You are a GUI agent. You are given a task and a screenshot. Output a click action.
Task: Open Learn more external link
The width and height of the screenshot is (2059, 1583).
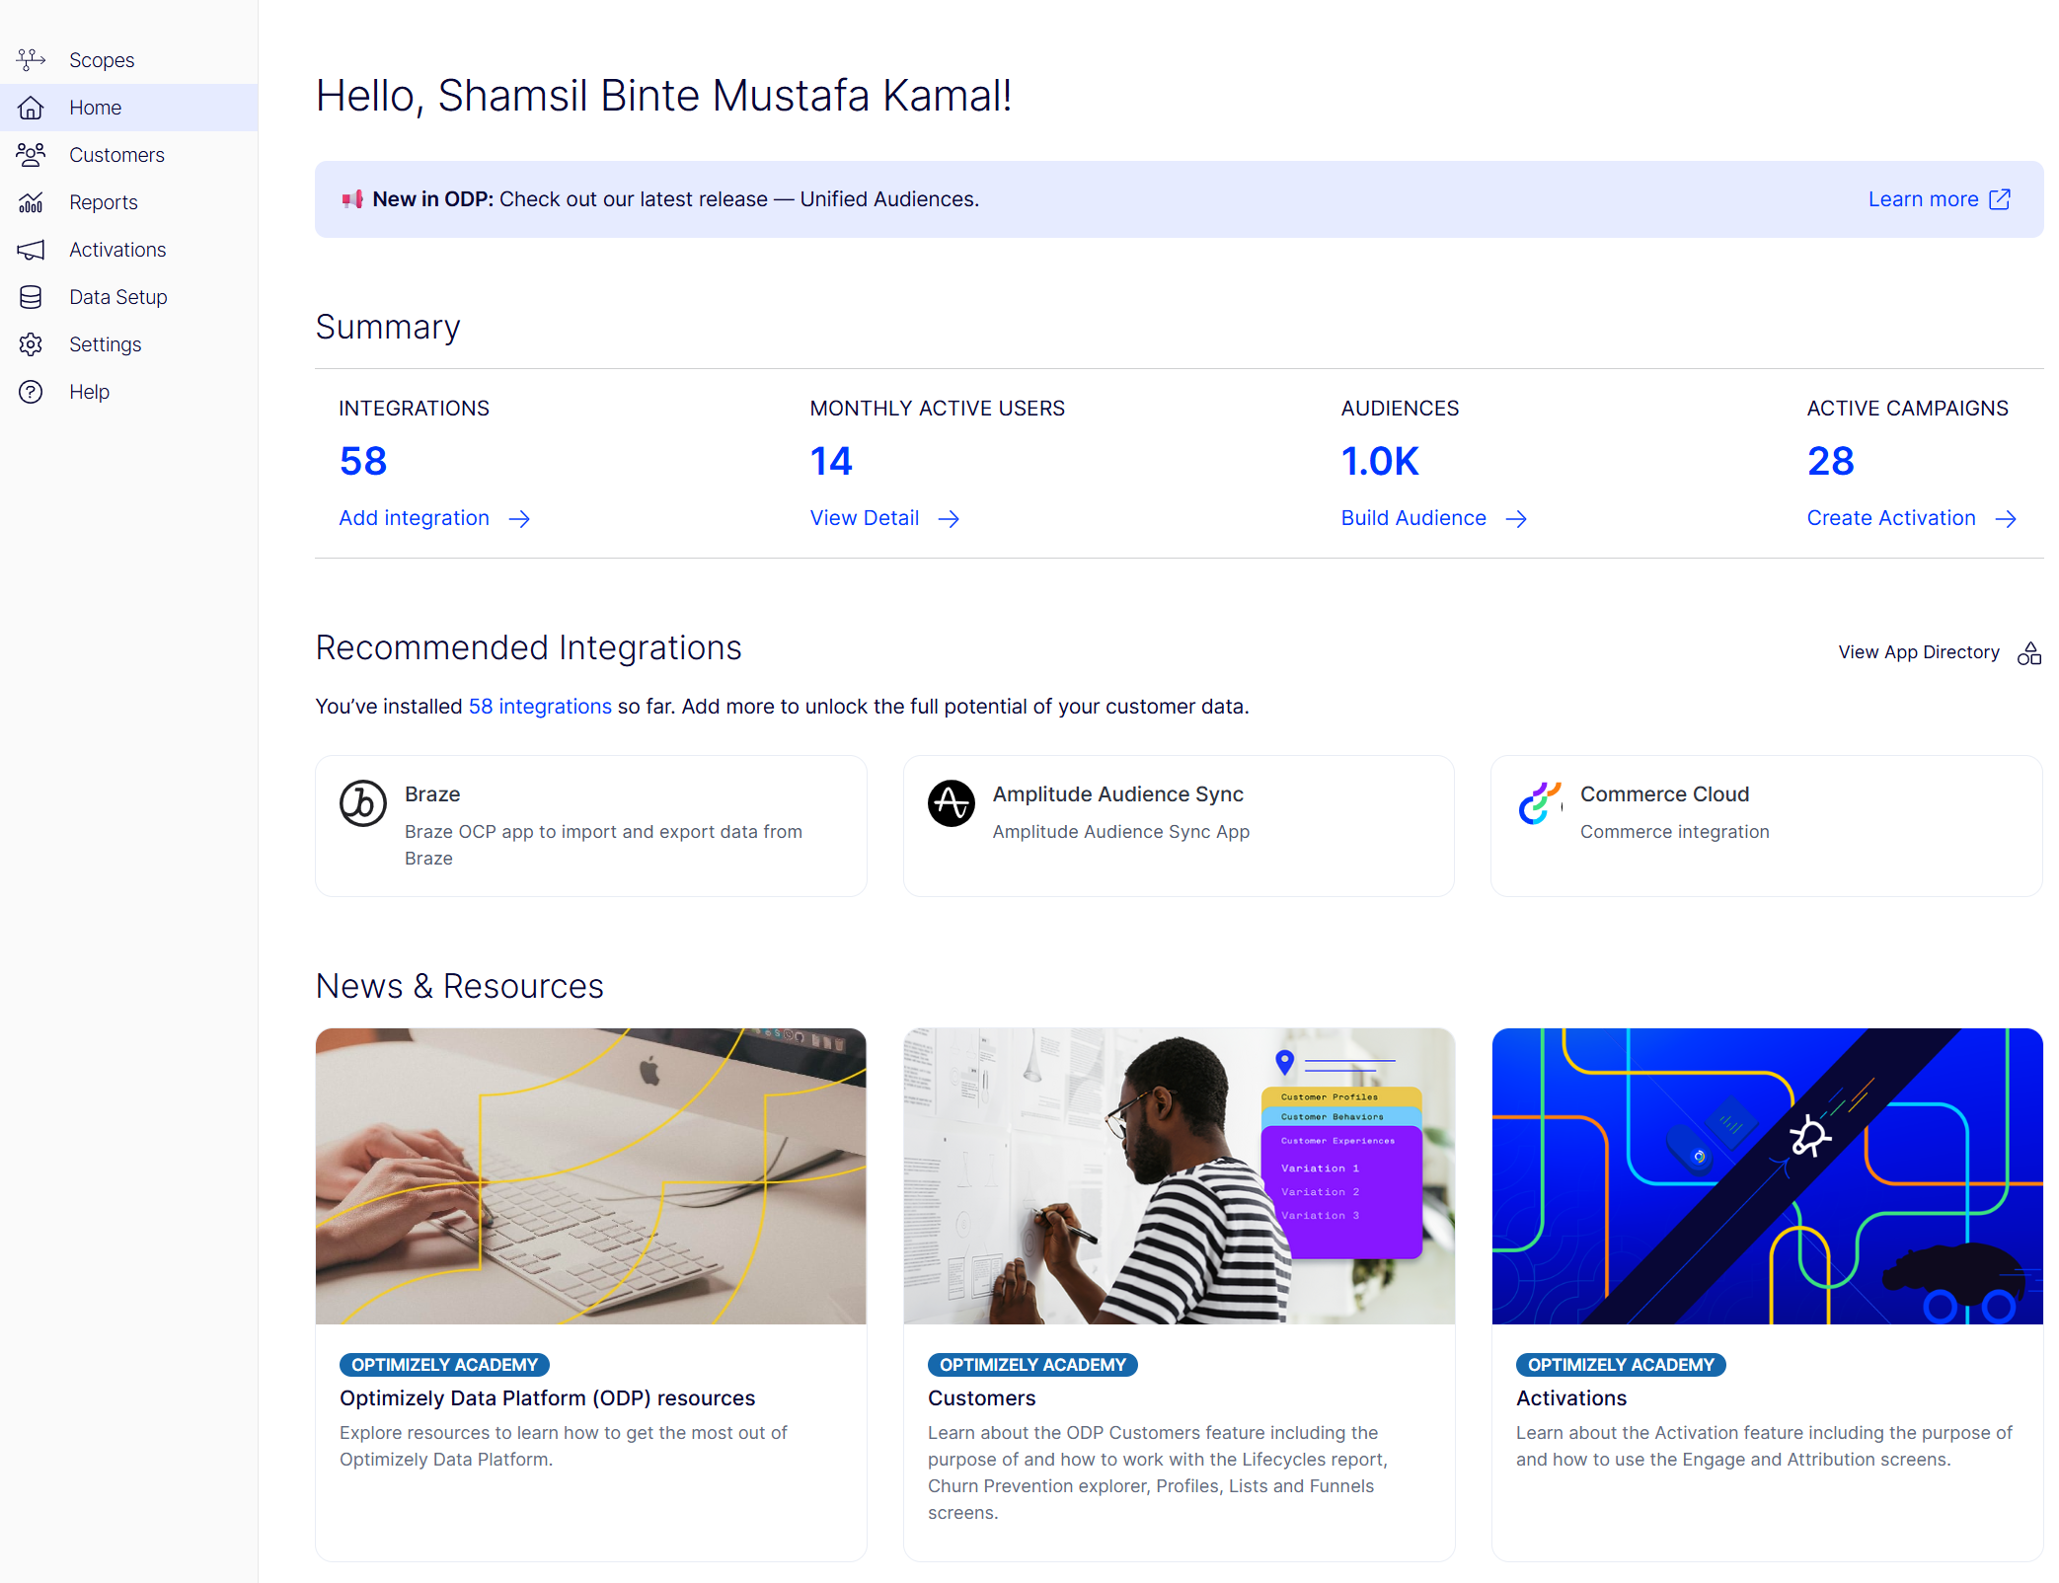(x=1939, y=199)
